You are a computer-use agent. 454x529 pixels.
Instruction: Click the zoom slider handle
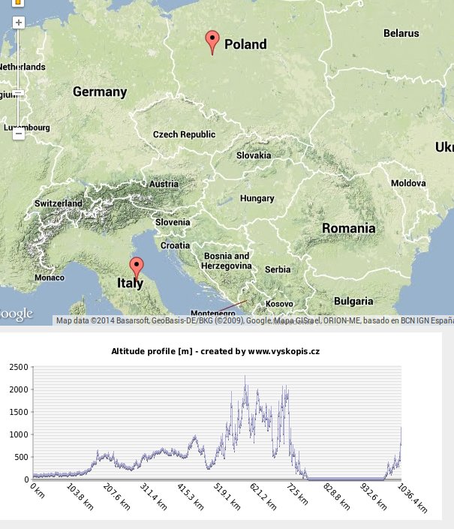pos(19,93)
